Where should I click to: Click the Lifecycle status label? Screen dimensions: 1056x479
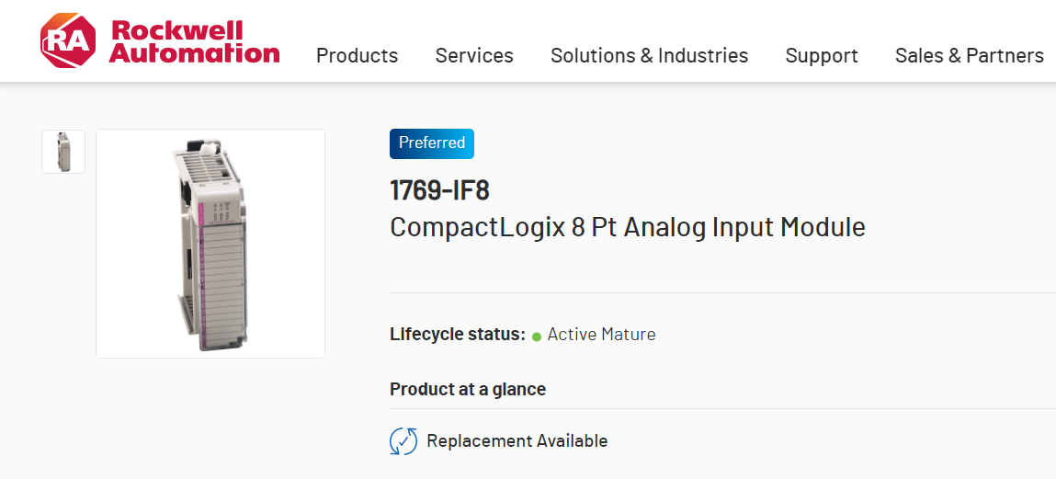458,335
